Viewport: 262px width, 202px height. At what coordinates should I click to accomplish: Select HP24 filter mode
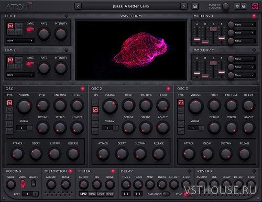[x=110, y=194]
